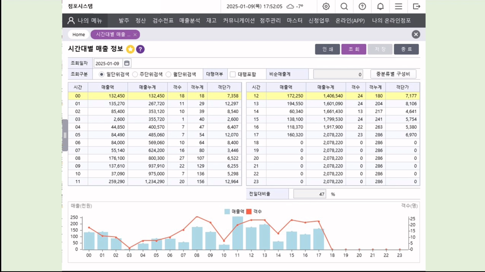Select the 월단위검색 radio button
This screenshot has height=272, width=485.
coord(168,74)
